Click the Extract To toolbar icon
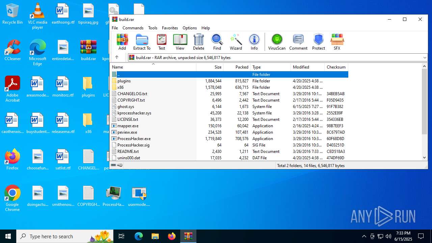432x243 pixels. (x=142, y=42)
